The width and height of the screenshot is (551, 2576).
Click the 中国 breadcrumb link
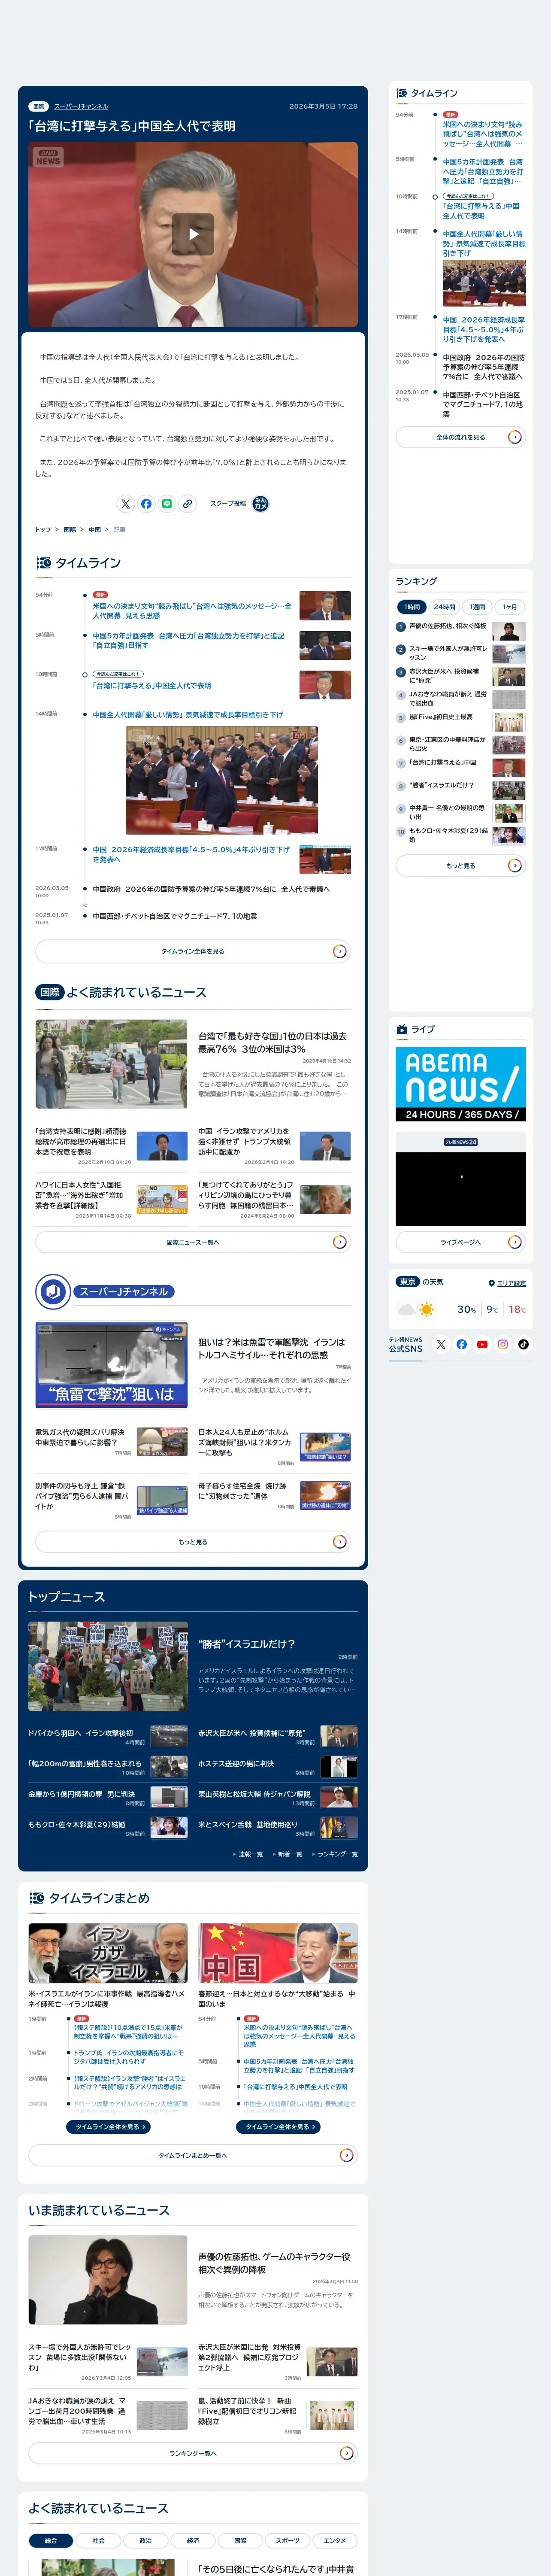(94, 530)
